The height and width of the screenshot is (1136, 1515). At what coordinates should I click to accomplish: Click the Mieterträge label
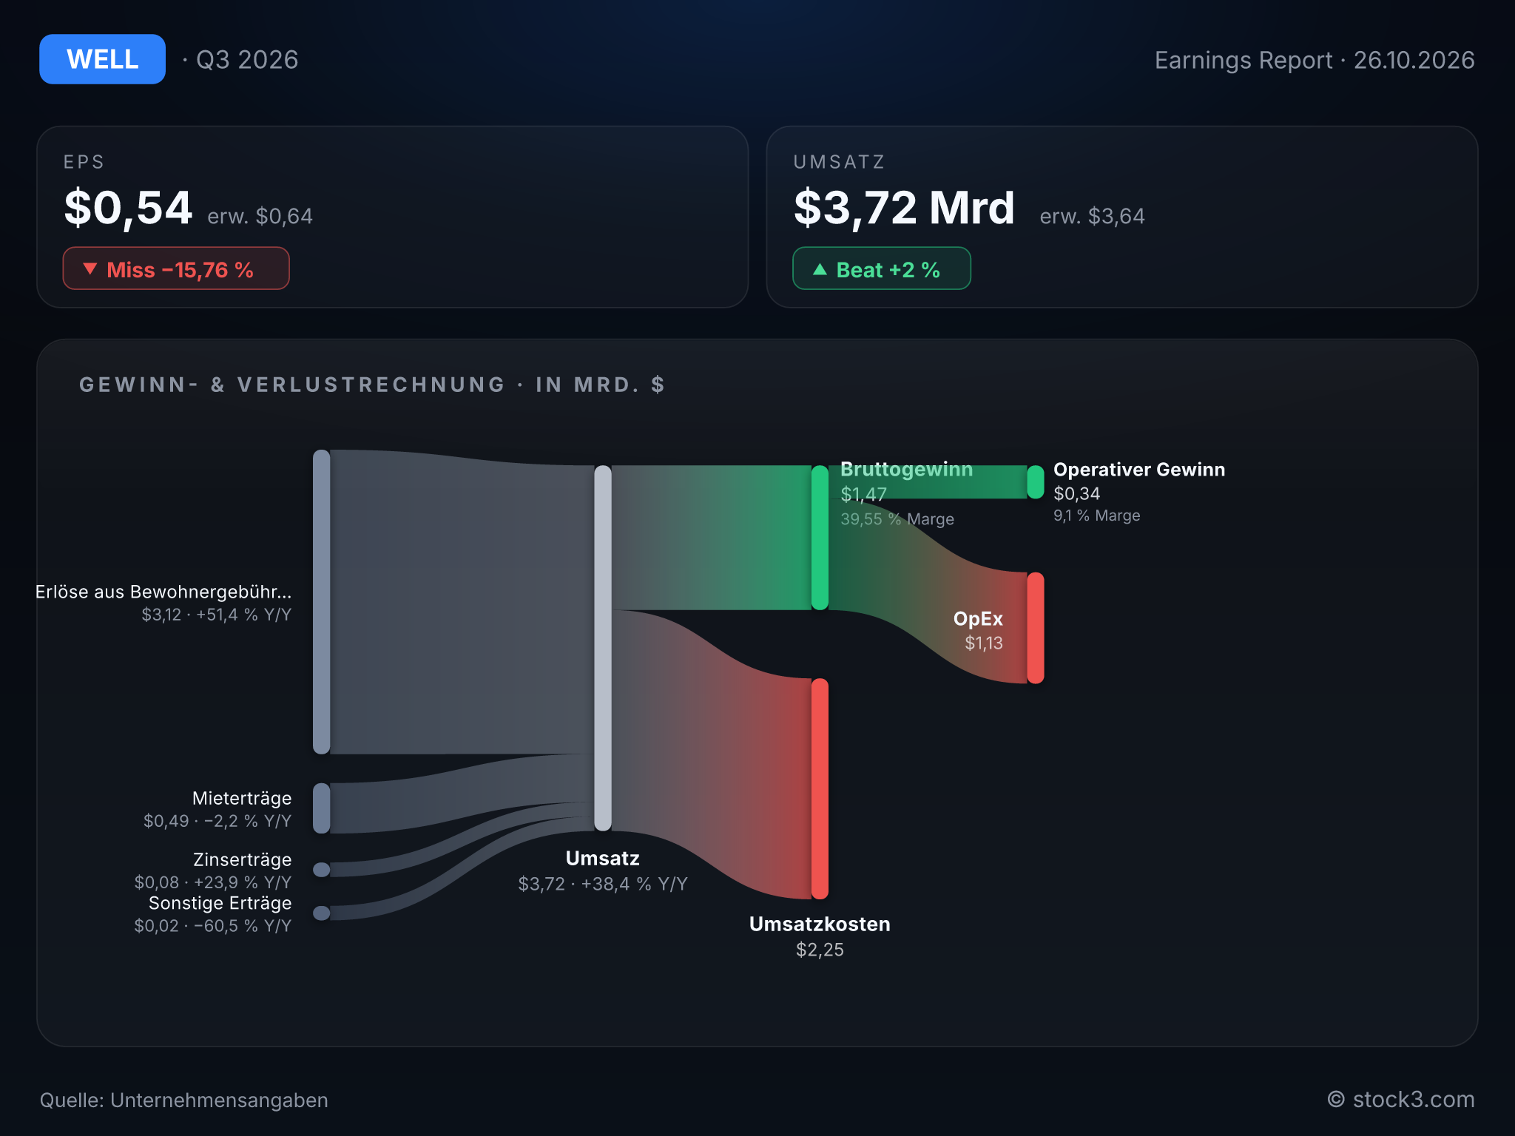(242, 798)
